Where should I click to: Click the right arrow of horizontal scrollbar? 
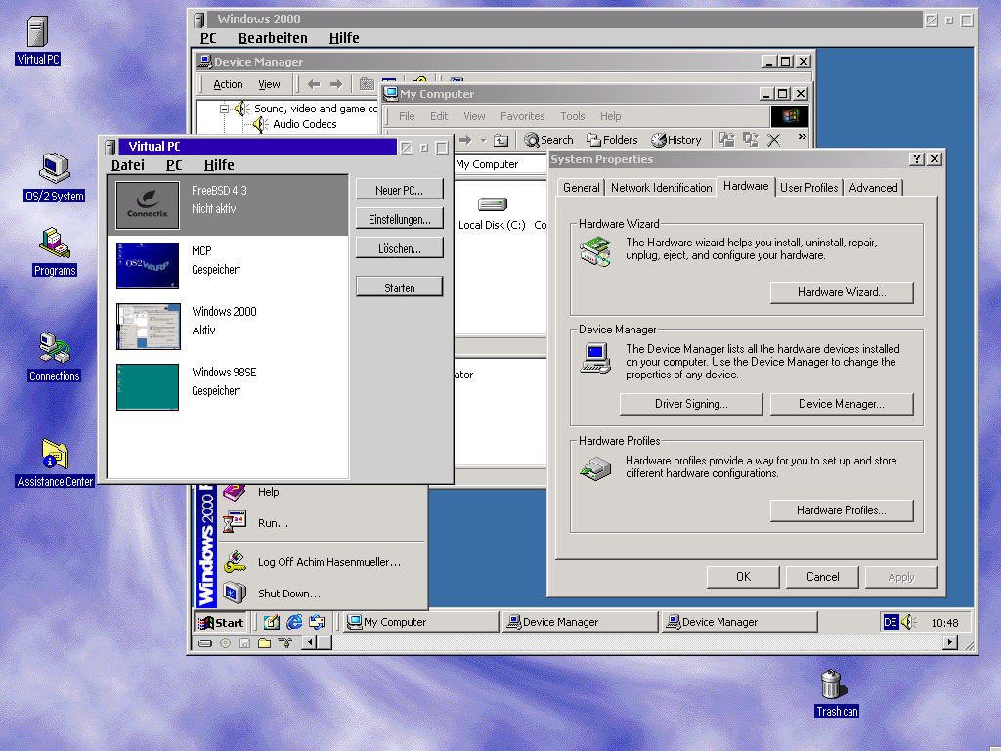point(950,642)
